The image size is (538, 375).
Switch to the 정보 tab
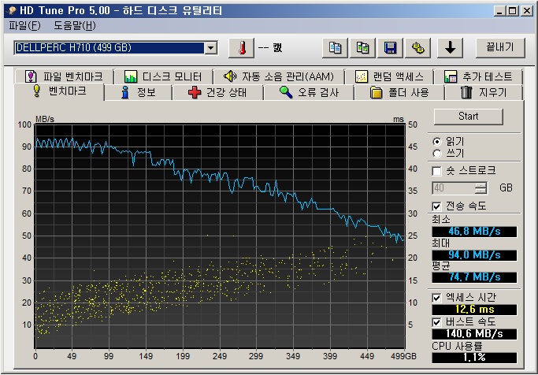(x=139, y=93)
